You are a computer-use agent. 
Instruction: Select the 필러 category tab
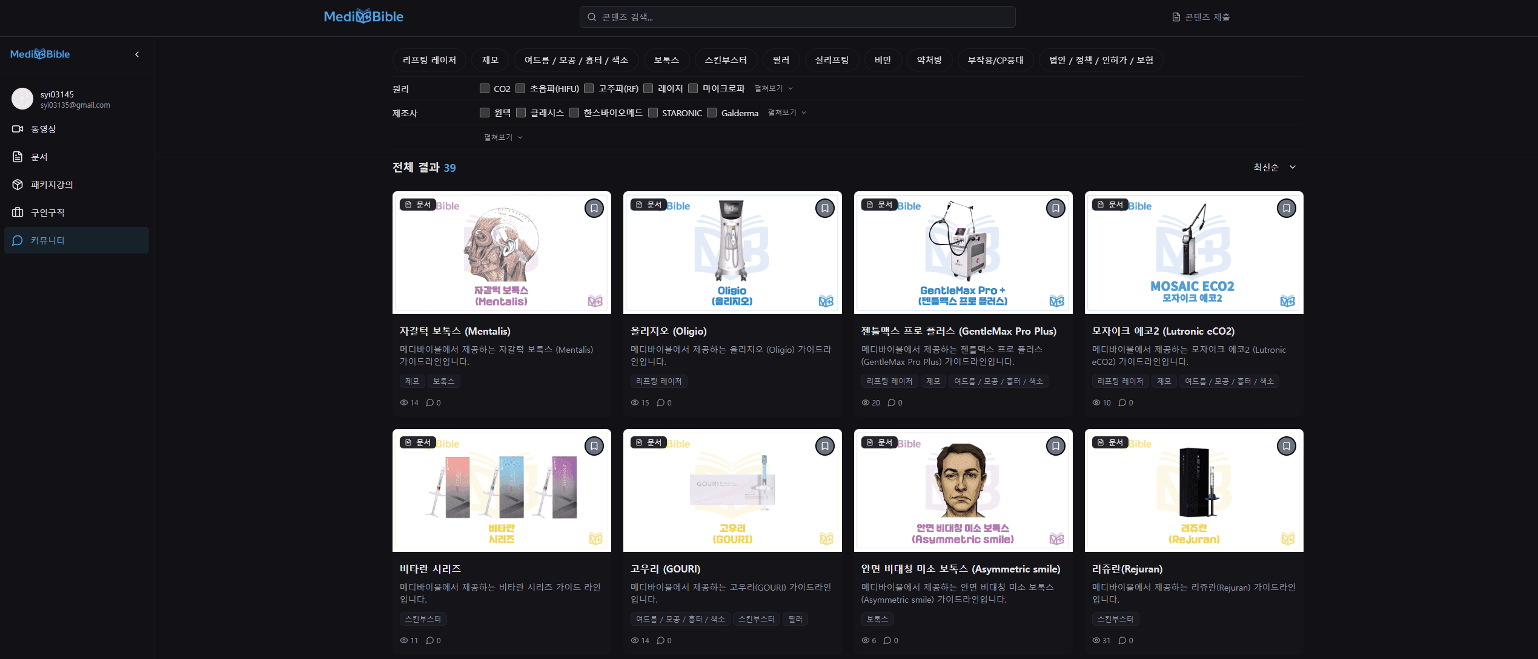[781, 60]
